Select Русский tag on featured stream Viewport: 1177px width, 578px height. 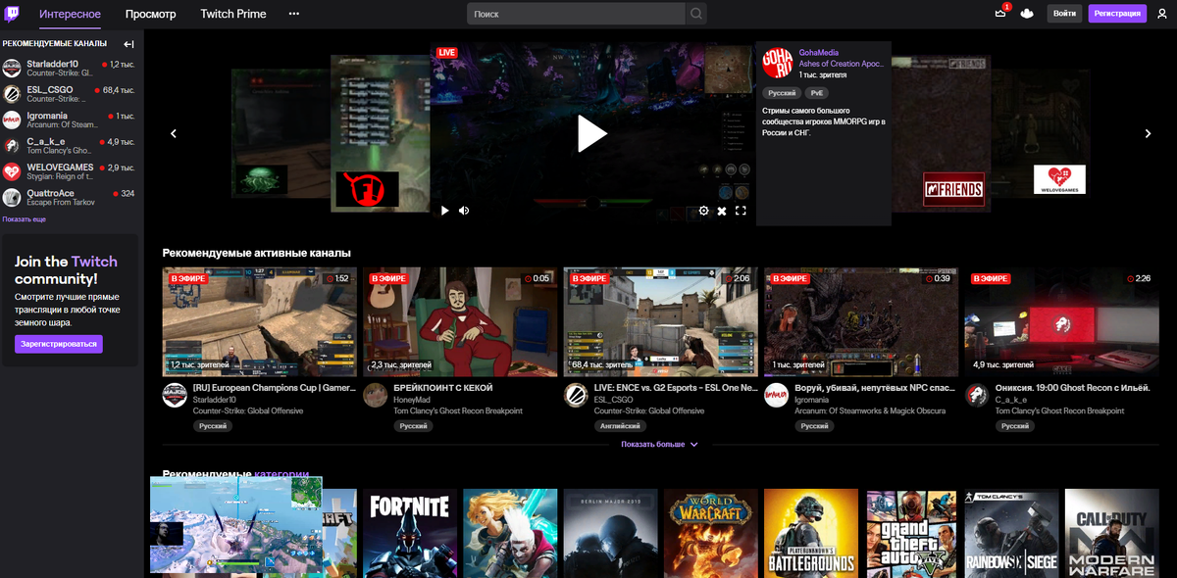coord(782,93)
